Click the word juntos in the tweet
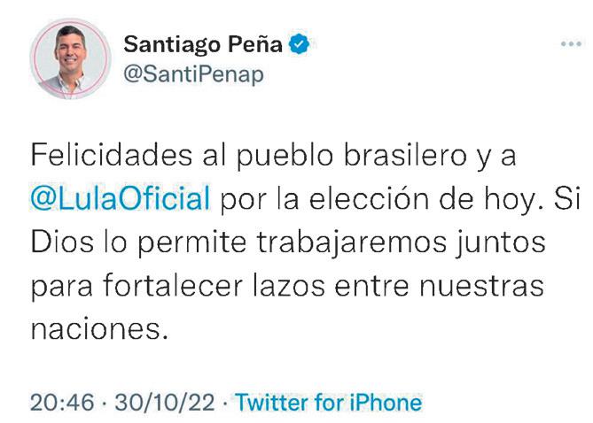The width and height of the screenshot is (593, 423). (500, 242)
